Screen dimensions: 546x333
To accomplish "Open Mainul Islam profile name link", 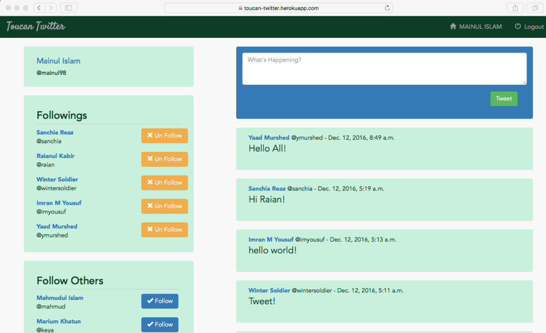I will (59, 61).
